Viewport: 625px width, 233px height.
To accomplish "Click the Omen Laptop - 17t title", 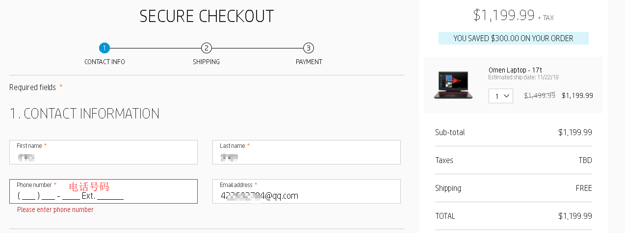I will 515,70.
